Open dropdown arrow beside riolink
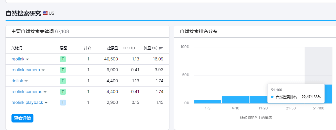The width and height of the screenshot is (336, 130). tap(26, 81)
